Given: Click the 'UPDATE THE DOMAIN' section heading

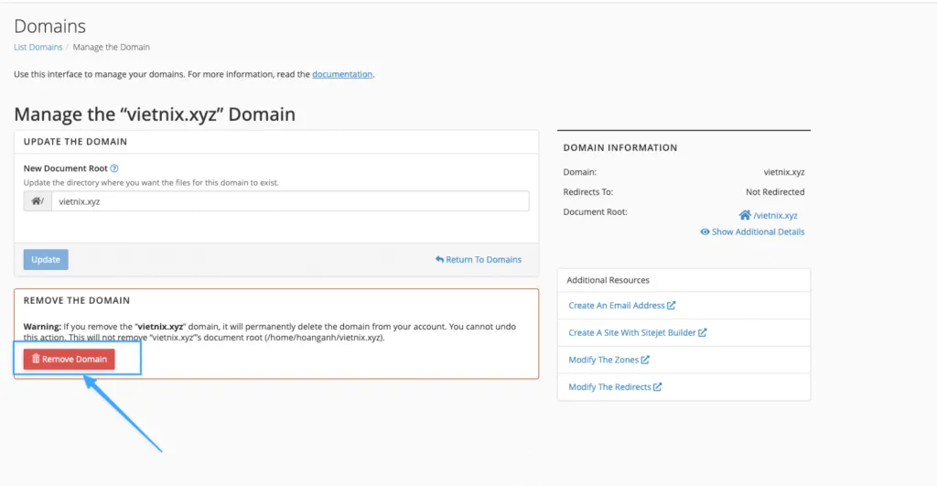Looking at the screenshot, I should pyautogui.click(x=75, y=142).
